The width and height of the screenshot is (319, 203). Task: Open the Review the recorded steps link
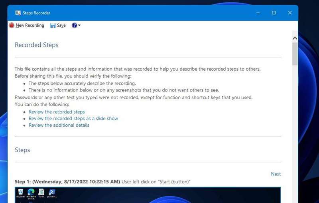tap(57, 112)
